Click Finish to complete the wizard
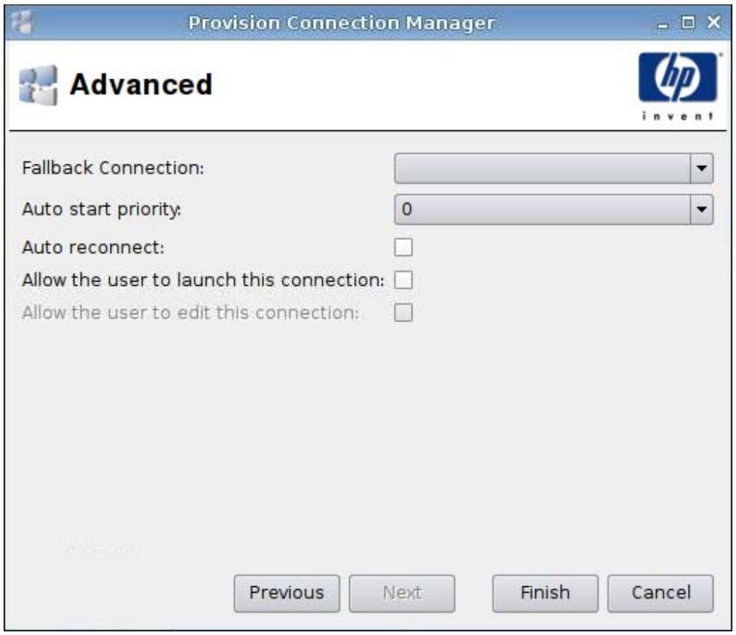Screen dimensions: 736x635 545,594
